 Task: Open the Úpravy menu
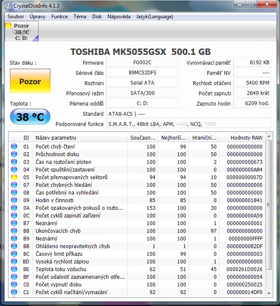point(37,17)
